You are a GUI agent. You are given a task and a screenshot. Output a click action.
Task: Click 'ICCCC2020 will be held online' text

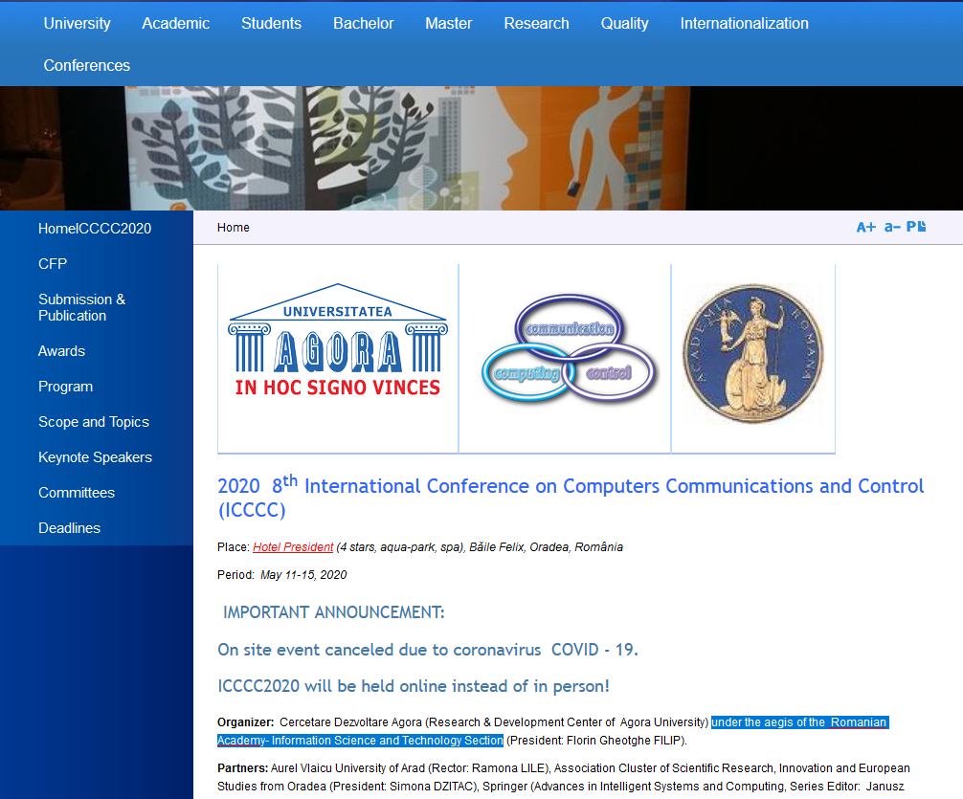point(414,686)
